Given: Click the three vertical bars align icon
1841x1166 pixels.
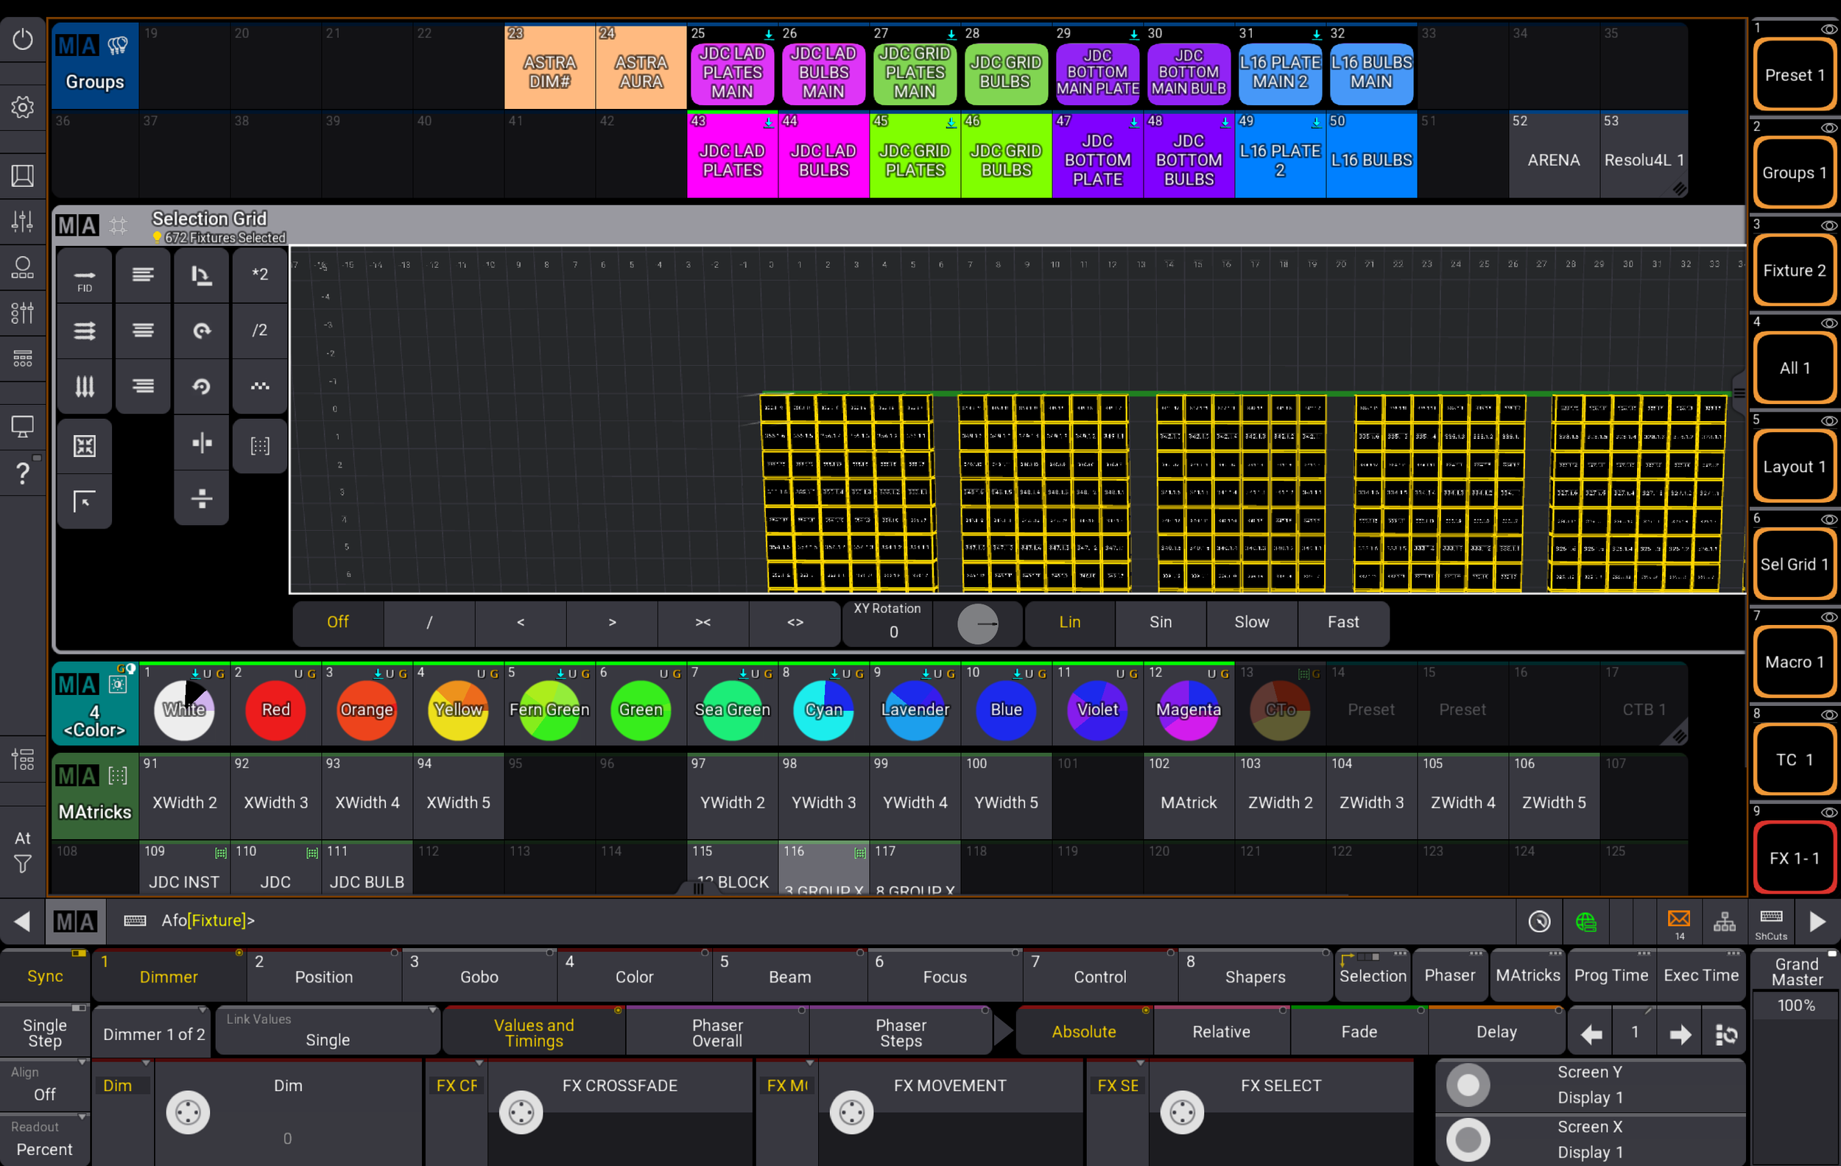Looking at the screenshot, I should pyautogui.click(x=84, y=386).
